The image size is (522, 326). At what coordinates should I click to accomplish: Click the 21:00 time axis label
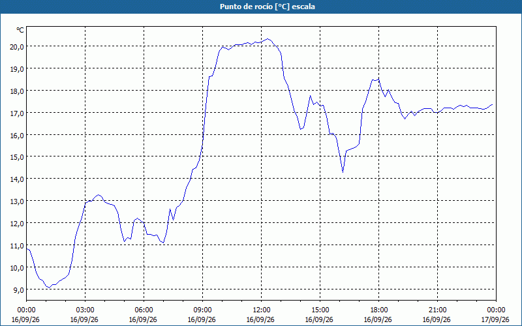click(x=437, y=310)
